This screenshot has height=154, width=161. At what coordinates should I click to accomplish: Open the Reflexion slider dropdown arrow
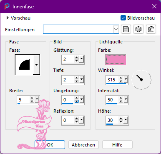coord(81,120)
